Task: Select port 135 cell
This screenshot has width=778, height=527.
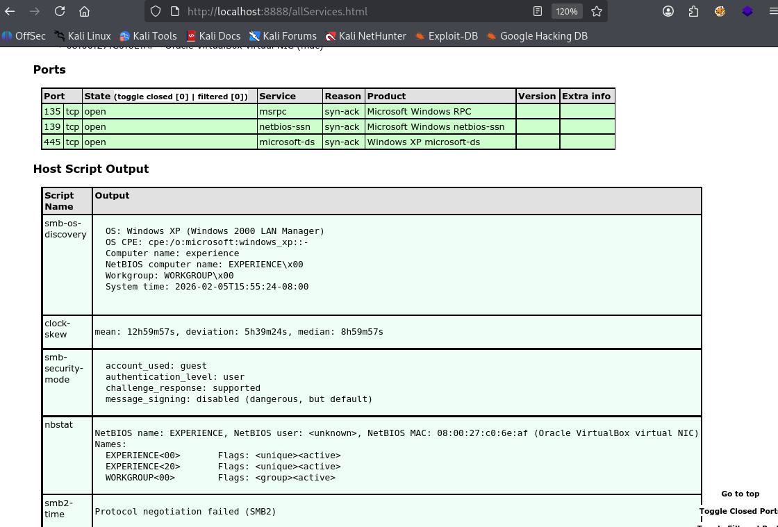Action: [x=52, y=112]
